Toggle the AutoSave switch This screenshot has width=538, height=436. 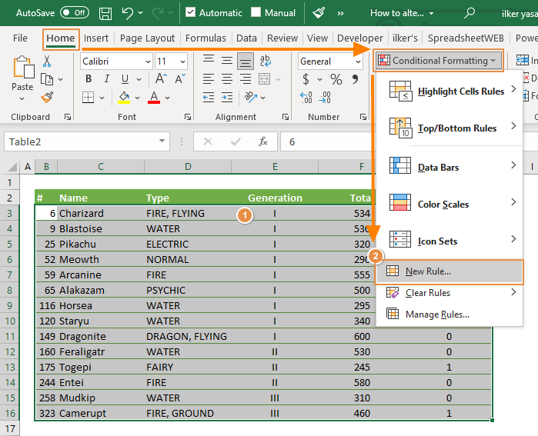coord(75,13)
